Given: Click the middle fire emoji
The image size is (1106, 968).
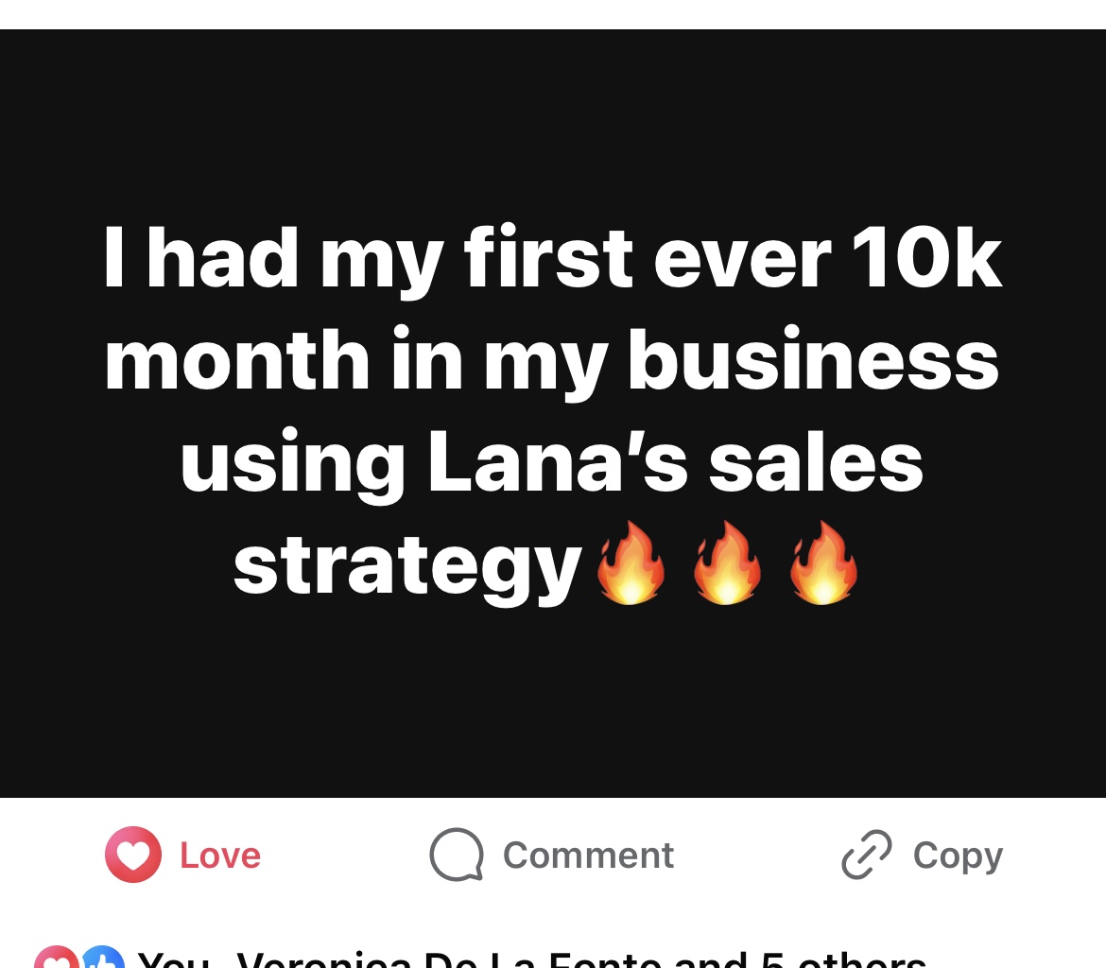Looking at the screenshot, I should 727,563.
